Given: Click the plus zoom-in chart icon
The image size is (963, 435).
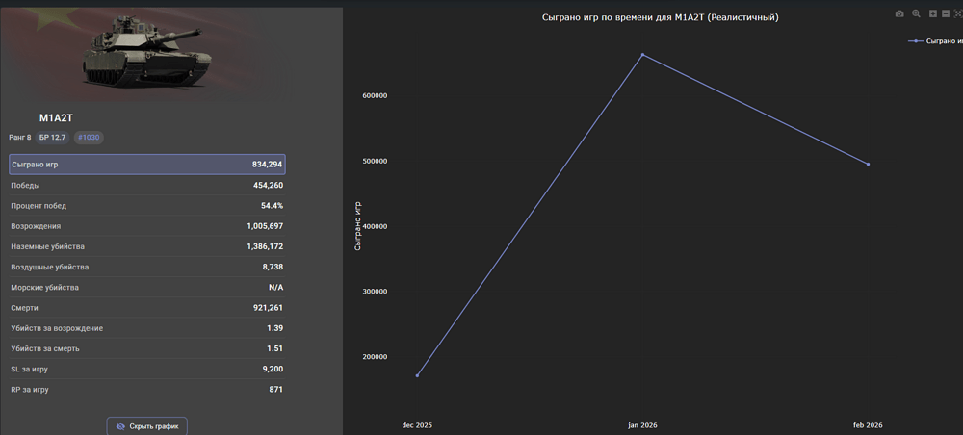Looking at the screenshot, I should tap(931, 14).
